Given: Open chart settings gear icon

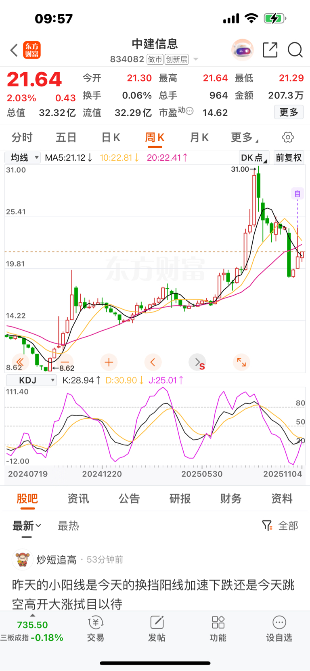Looking at the screenshot, I should [288, 137].
